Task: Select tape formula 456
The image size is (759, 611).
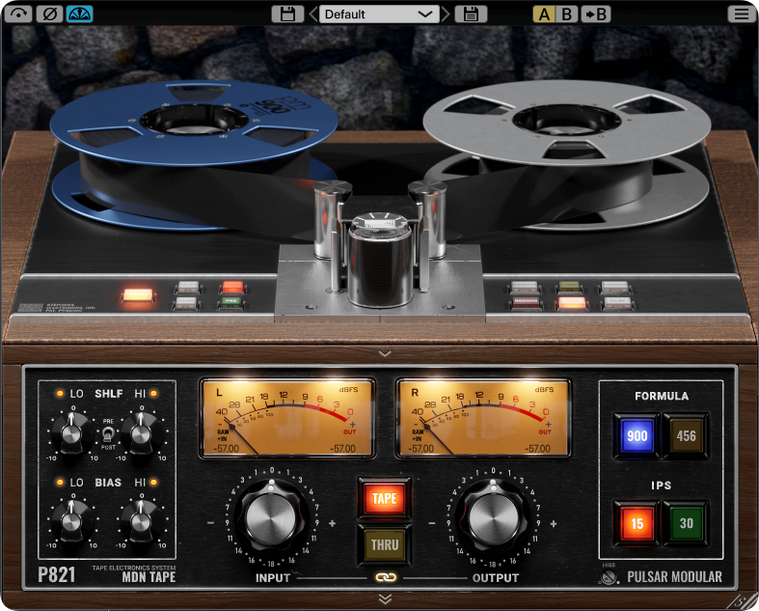Action: (686, 435)
